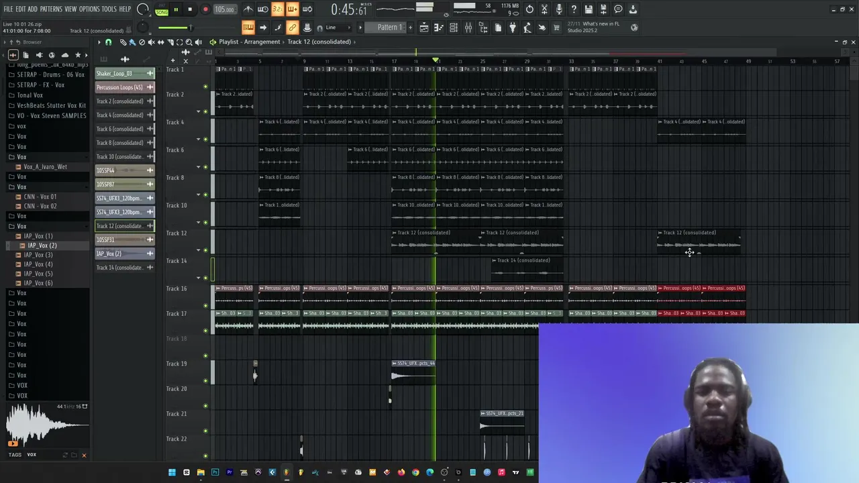
Task: Mute Track 21 with its green light
Action: (x=205, y=431)
